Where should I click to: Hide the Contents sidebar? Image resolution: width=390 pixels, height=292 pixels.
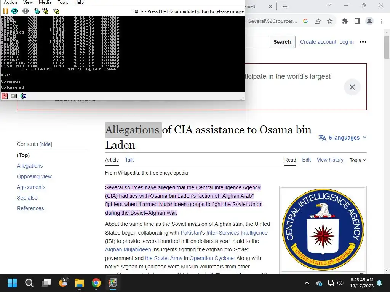tap(46, 144)
